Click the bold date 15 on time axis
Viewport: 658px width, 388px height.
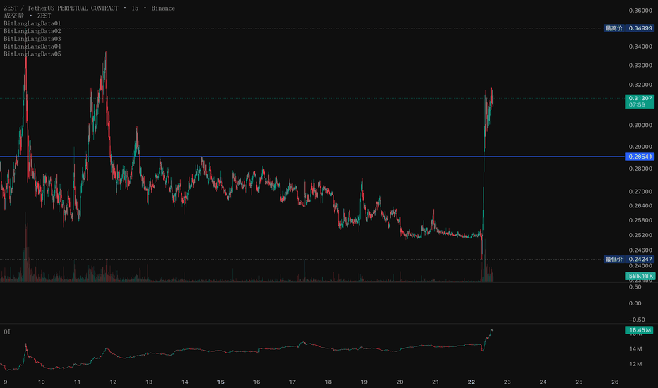coord(221,382)
